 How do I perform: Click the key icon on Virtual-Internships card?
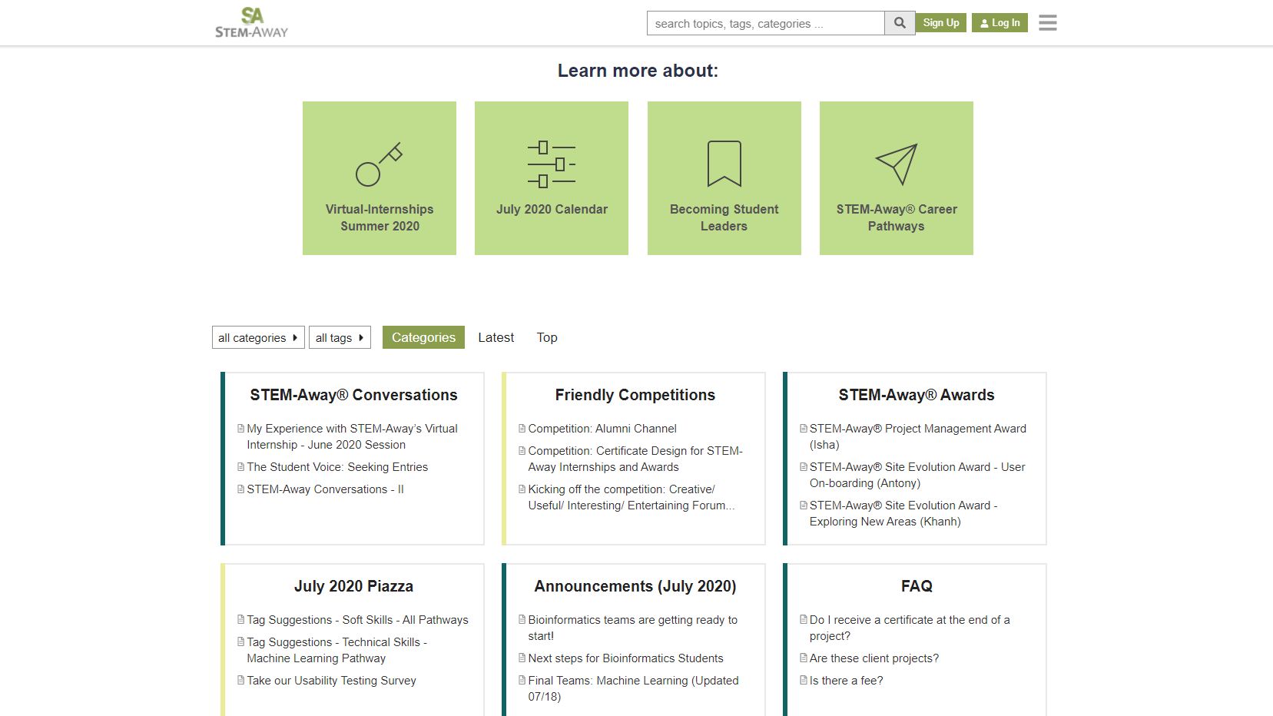click(379, 163)
